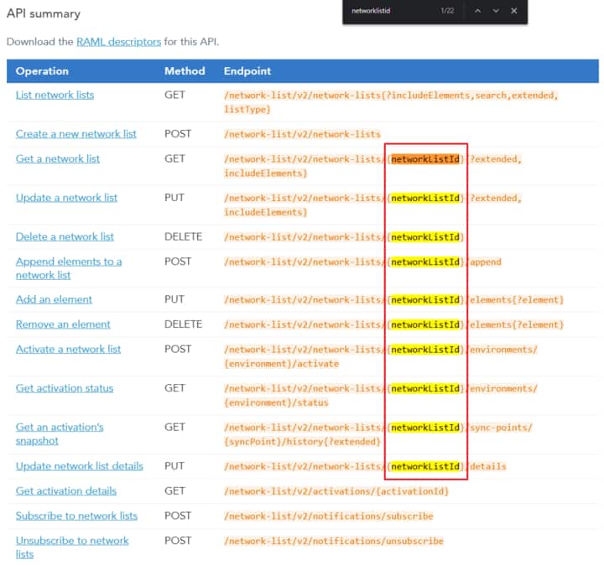Go to Update a network list
The image size is (604, 565).
pyautogui.click(x=66, y=198)
